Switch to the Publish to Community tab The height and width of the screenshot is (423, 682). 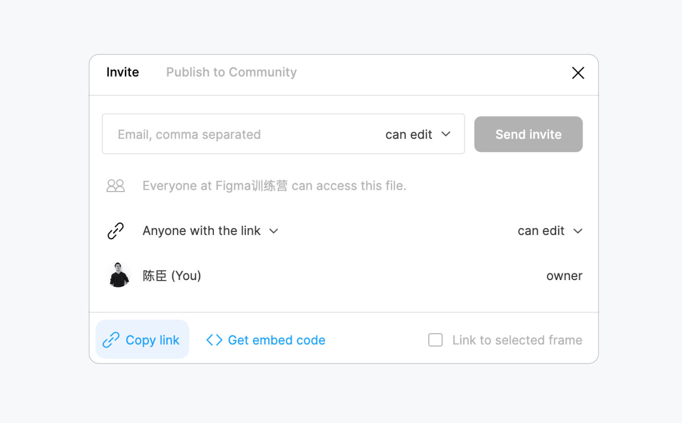[231, 72]
